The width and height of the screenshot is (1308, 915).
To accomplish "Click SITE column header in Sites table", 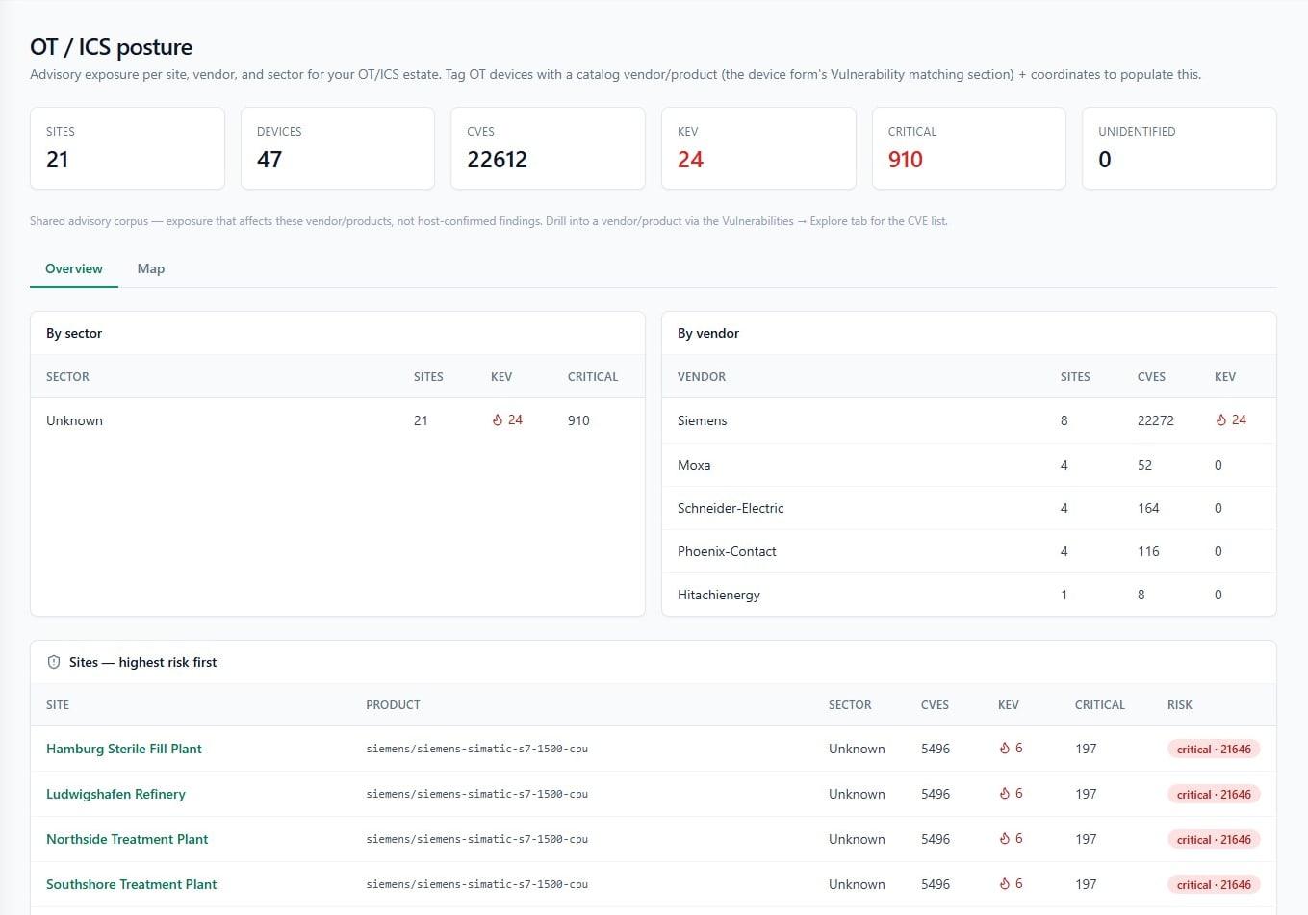I will coord(58,705).
